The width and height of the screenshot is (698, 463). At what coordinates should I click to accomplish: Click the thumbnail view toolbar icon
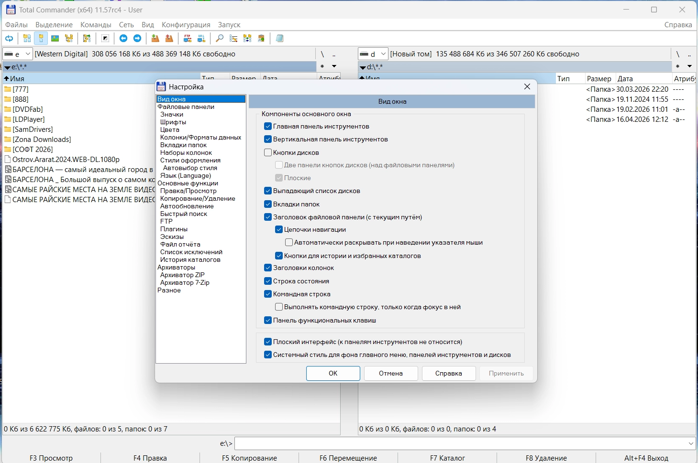[x=55, y=39]
